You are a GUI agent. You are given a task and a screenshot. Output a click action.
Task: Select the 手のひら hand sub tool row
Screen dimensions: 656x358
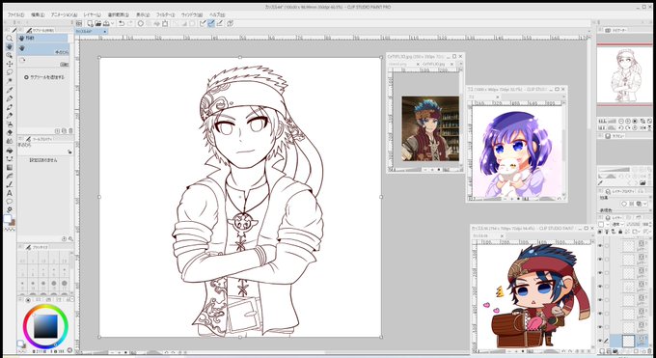point(43,49)
